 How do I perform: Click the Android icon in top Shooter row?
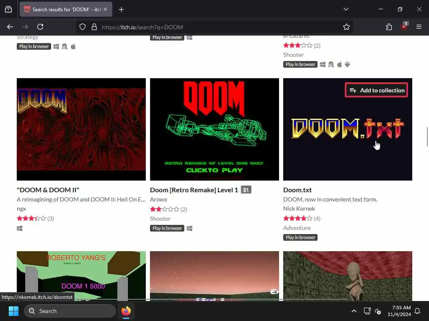point(347,64)
